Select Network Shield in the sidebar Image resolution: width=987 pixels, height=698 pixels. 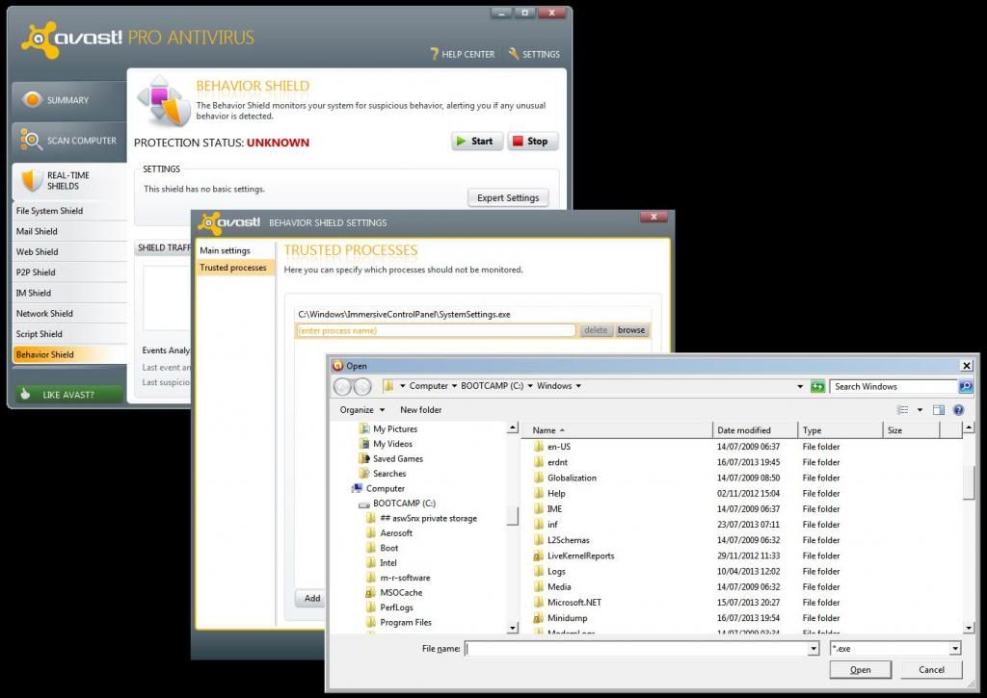tap(69, 313)
